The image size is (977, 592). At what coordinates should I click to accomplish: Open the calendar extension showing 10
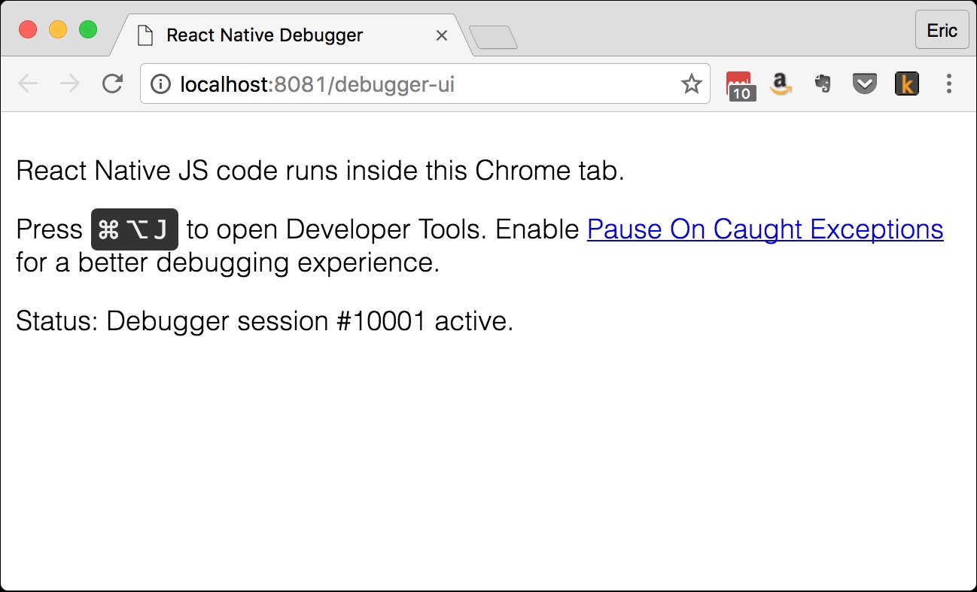tap(741, 85)
